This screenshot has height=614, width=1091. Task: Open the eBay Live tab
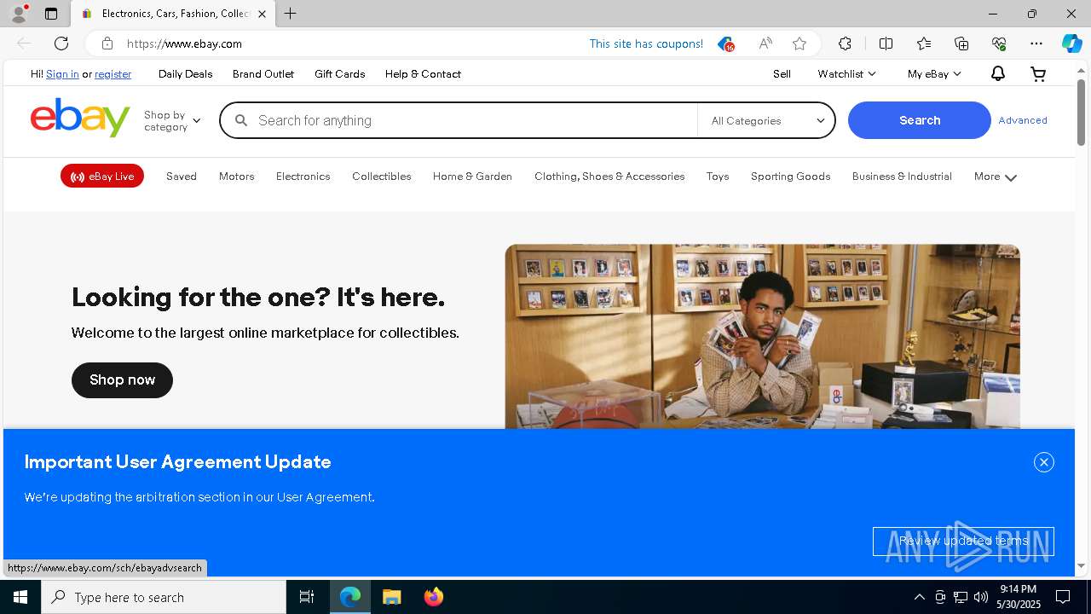(x=102, y=177)
